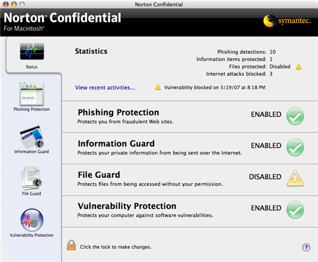Select the Phishing Protection heading text
Viewport: 318px width, 262px height.
point(118,112)
